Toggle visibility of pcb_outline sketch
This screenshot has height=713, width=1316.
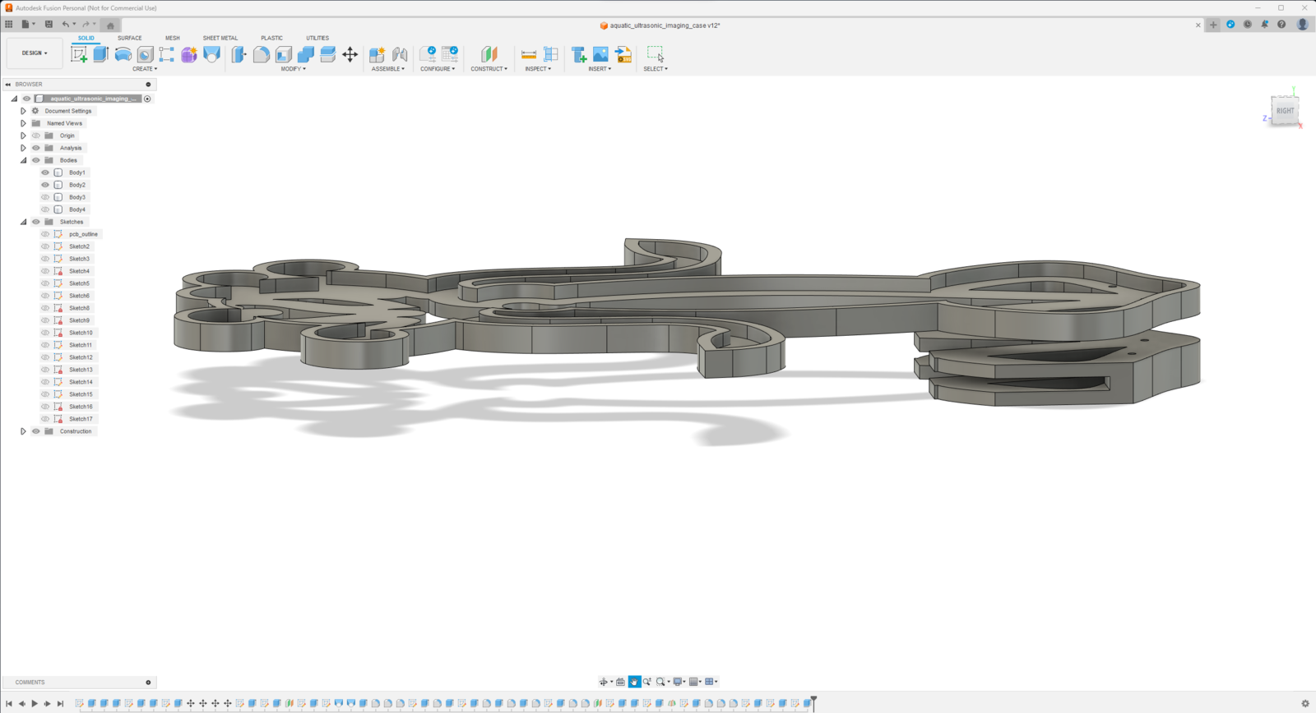tap(45, 234)
